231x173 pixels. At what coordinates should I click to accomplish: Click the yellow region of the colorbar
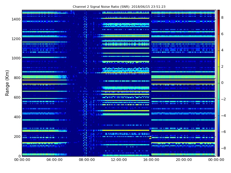[219, 62]
